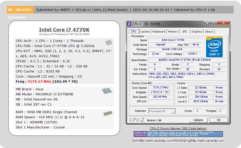The width and height of the screenshot is (241, 148).
Task: Click the orange ID : 3012457 badge
Action: coord(20,10)
